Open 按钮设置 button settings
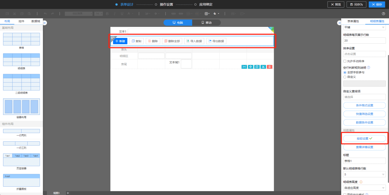The image size is (389, 195). pyautogui.click(x=364, y=139)
